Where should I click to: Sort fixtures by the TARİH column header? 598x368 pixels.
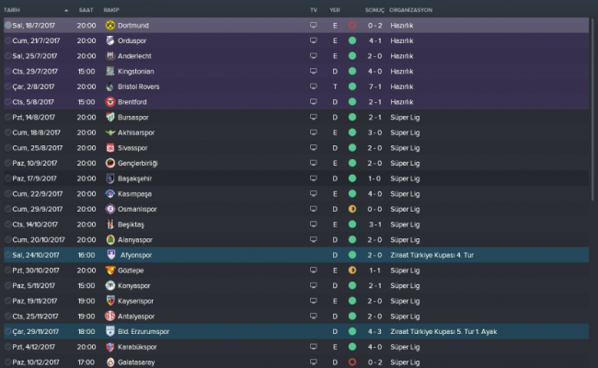(x=13, y=9)
